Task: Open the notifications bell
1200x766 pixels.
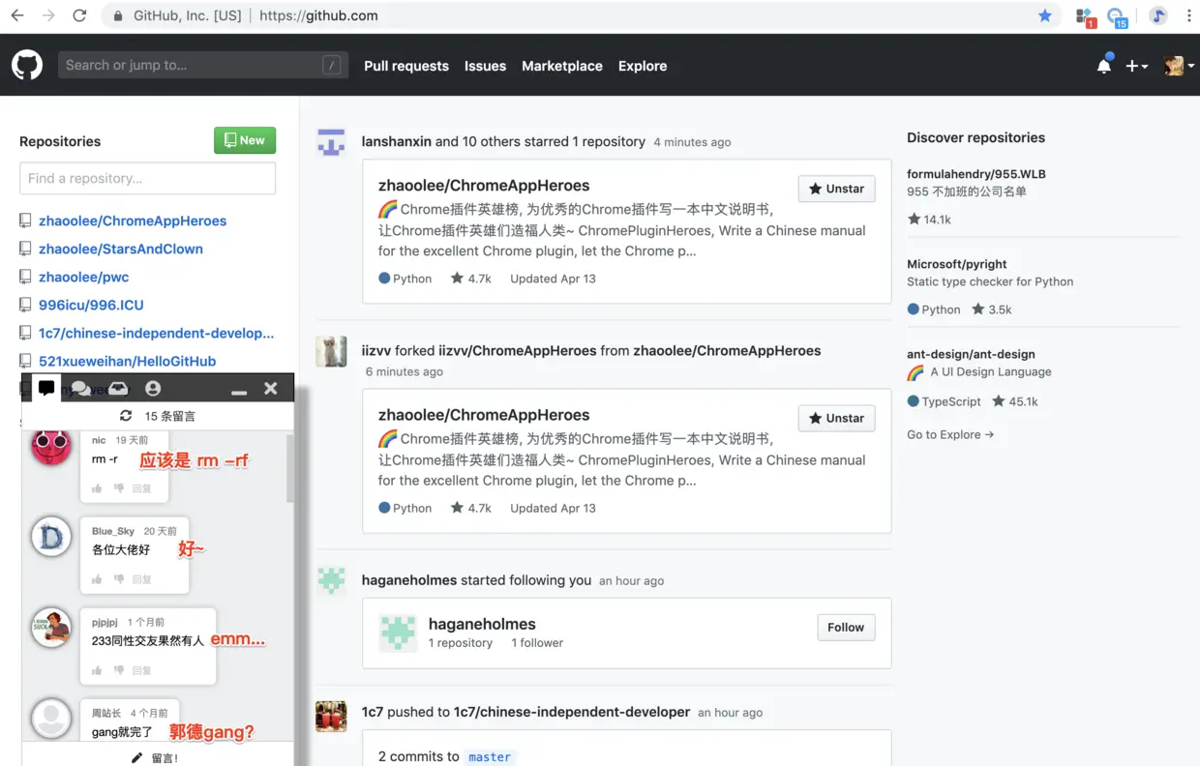Action: click(x=1104, y=65)
